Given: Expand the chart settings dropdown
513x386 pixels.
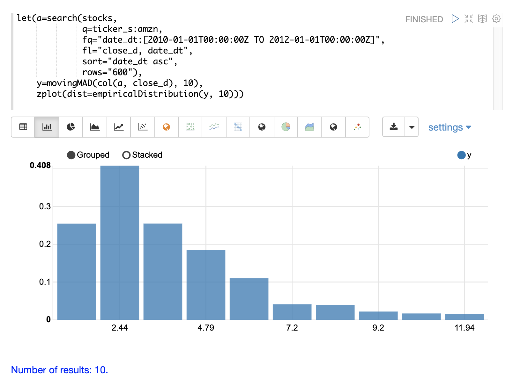Looking at the screenshot, I should (x=450, y=127).
